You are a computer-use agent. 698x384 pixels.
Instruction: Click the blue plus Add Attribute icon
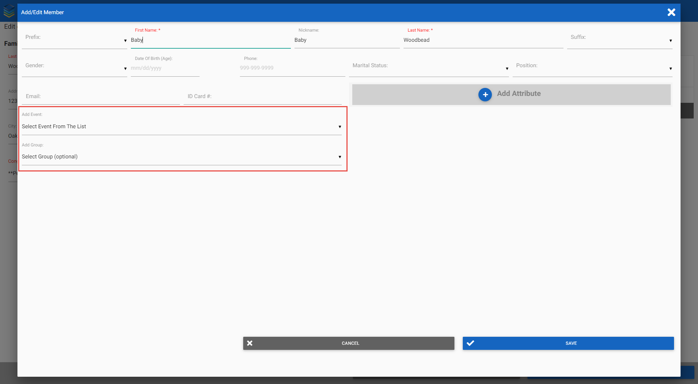[x=485, y=94]
